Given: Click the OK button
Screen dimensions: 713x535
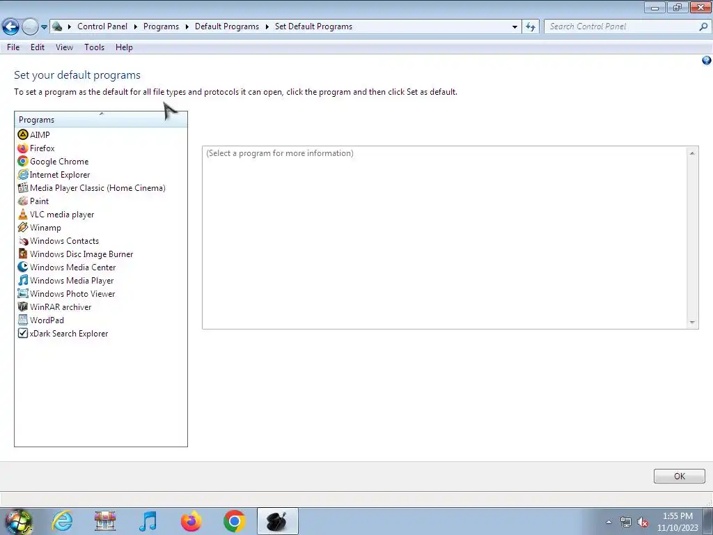Looking at the screenshot, I should [x=680, y=476].
